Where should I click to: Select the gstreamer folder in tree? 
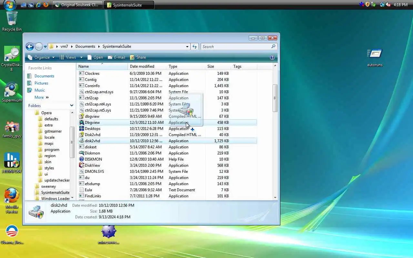pos(53,131)
